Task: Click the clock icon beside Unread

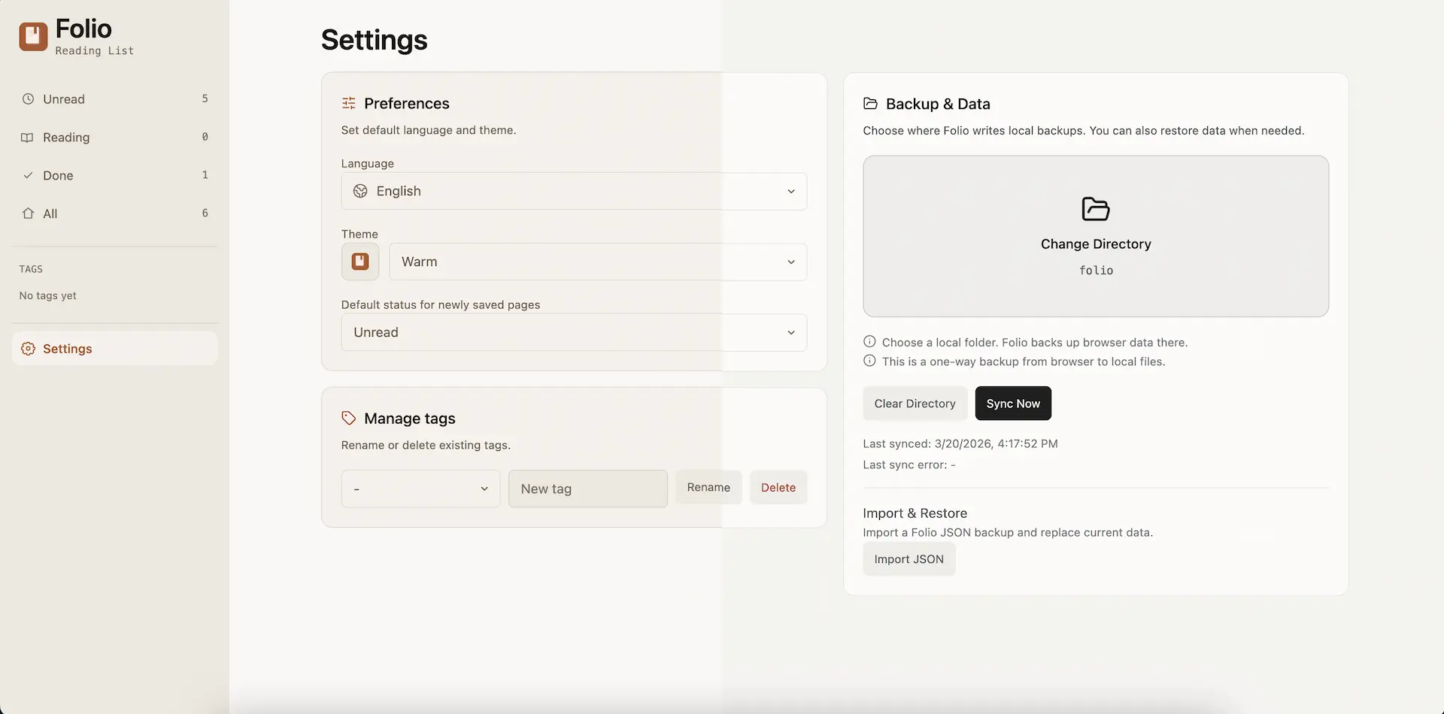Action: (x=28, y=99)
